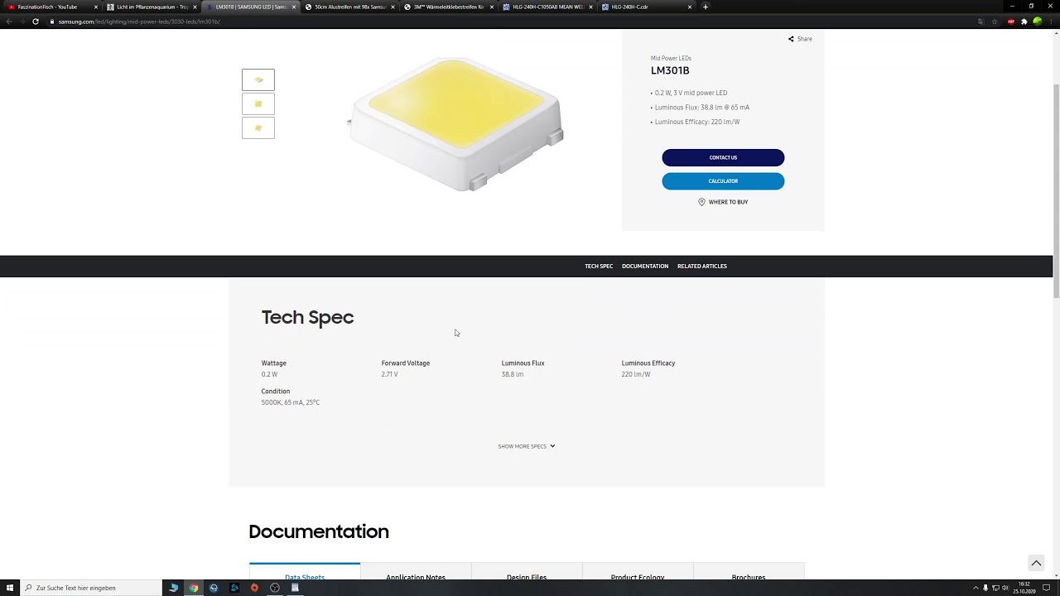Bookmark this page with the star icon
1060x596 pixels.
(995, 22)
